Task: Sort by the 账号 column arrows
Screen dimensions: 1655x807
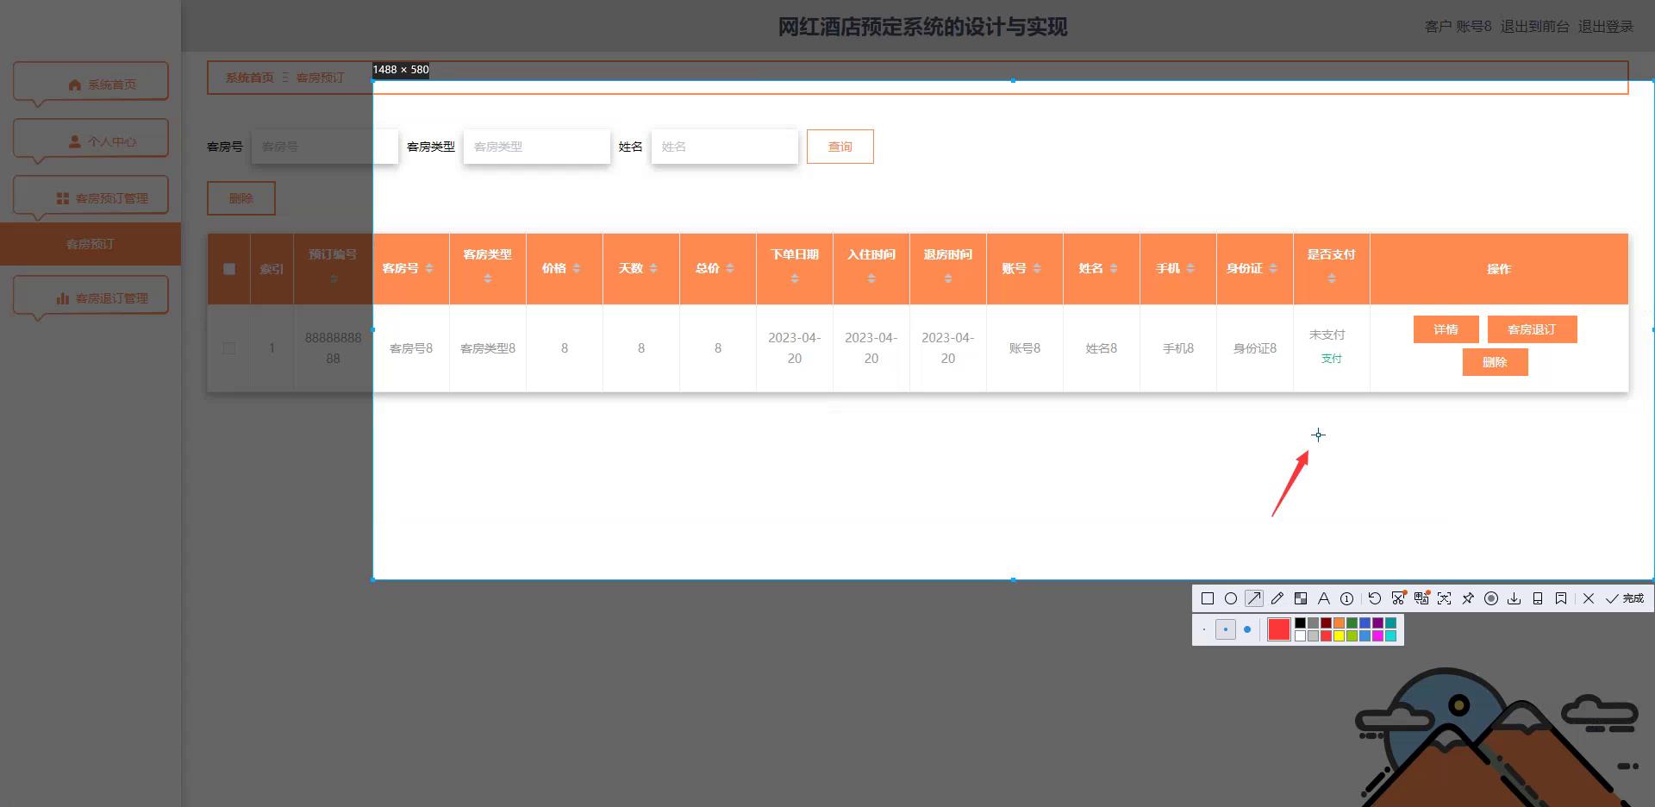Action: tap(1037, 268)
